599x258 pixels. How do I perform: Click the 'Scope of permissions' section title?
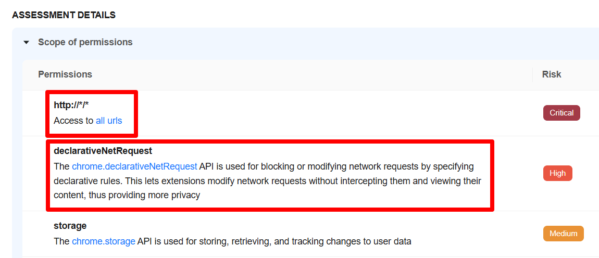[x=85, y=42]
